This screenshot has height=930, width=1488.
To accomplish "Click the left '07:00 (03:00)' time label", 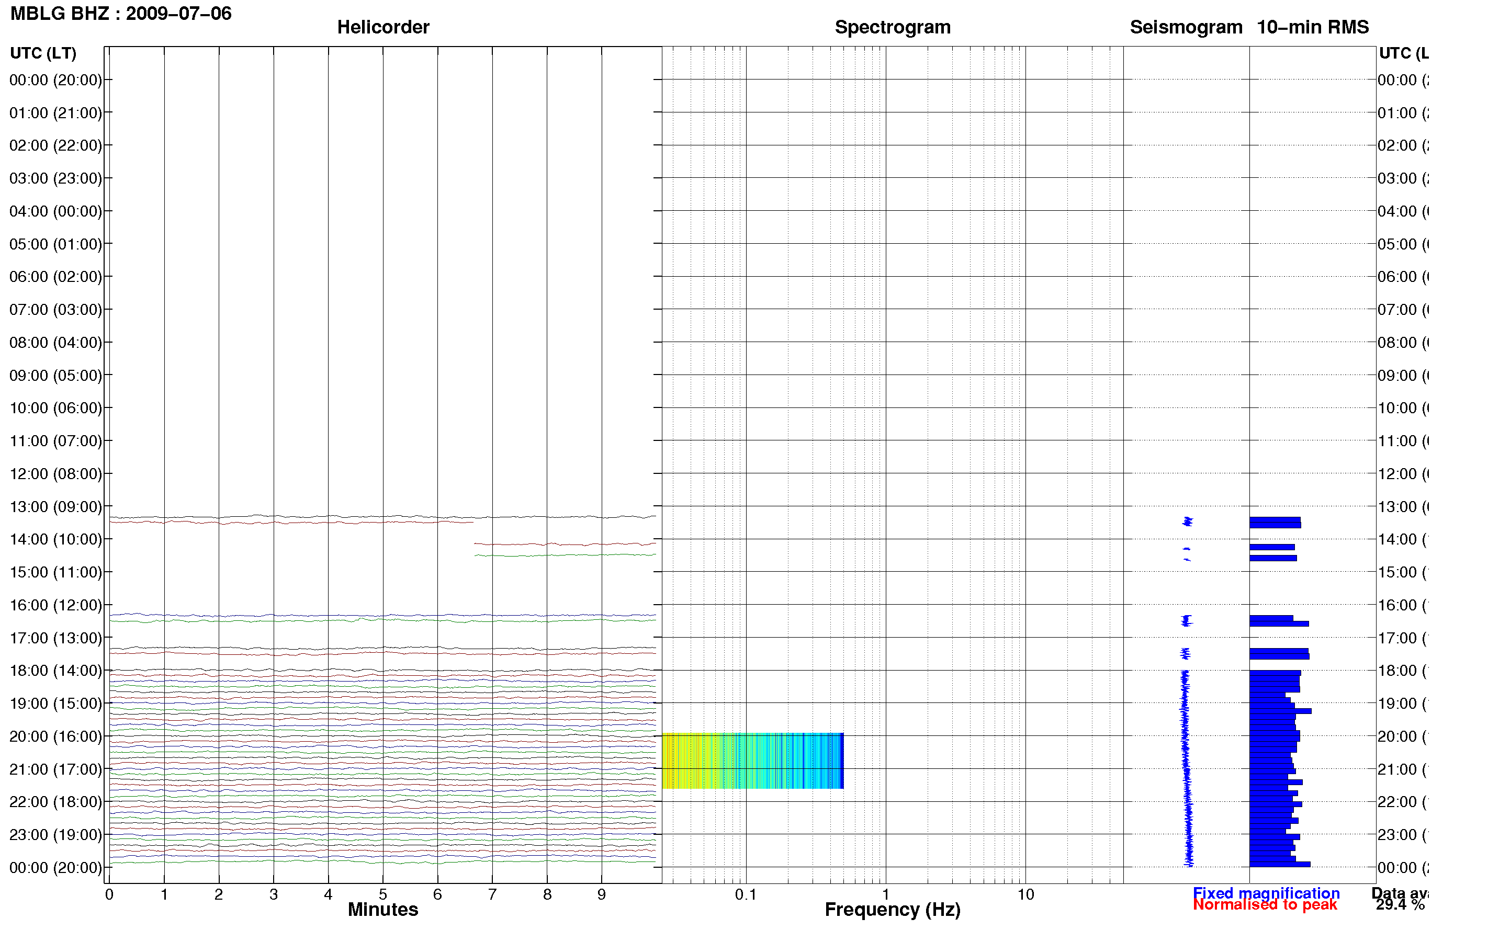I will 55,310.
